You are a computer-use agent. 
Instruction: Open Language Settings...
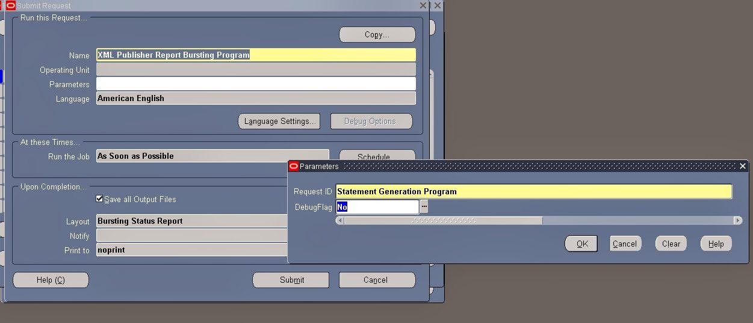(279, 121)
